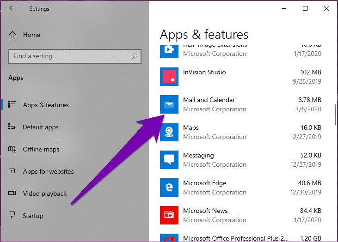Select the Messaging chat bubble icon

click(x=169, y=160)
